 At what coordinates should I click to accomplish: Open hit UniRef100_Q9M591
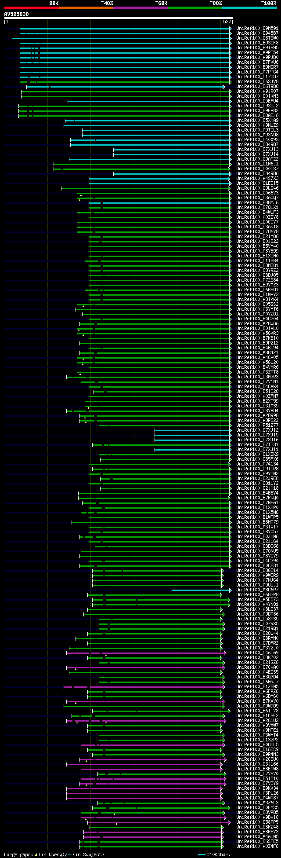click(257, 28)
